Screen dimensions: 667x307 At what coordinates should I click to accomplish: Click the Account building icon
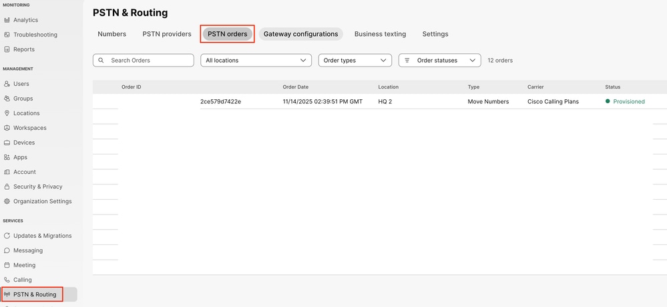pyautogui.click(x=7, y=172)
